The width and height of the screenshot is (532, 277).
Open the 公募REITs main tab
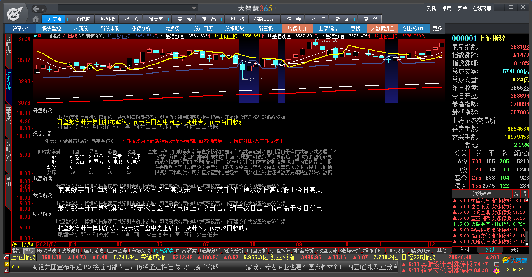pyautogui.click(x=263, y=19)
